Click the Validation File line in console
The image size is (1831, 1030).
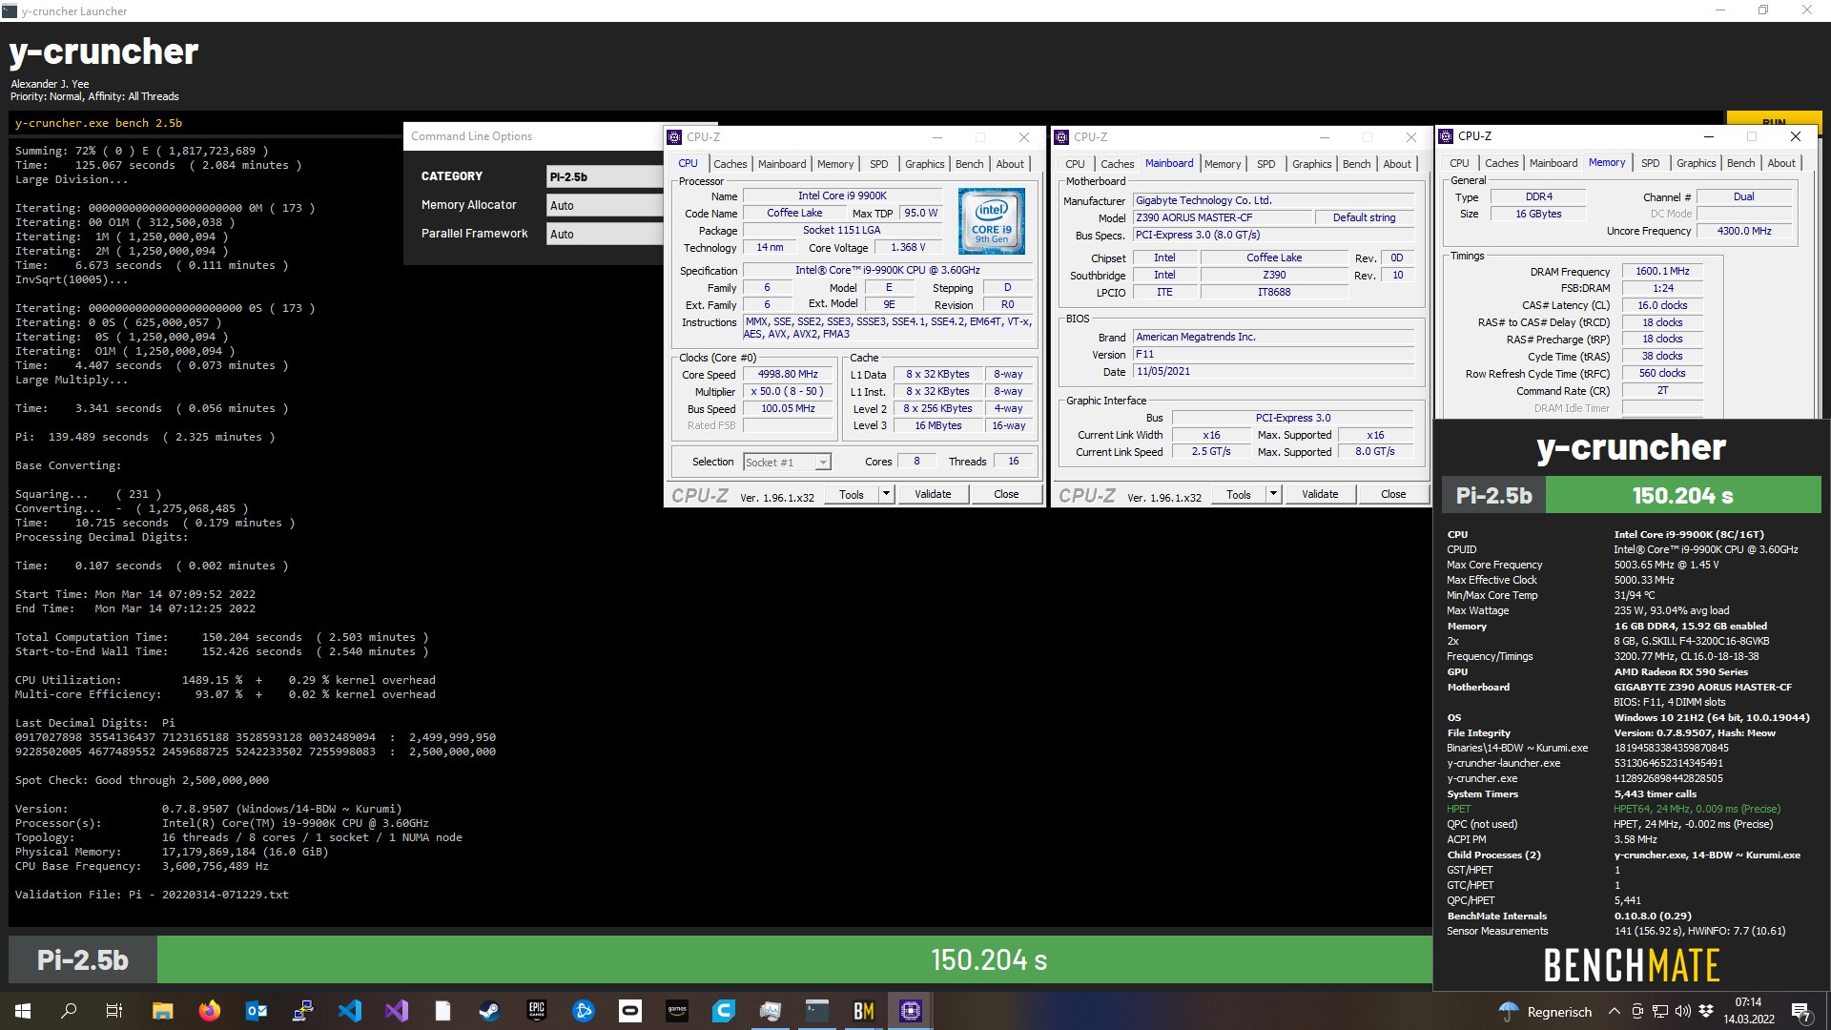pyautogui.click(x=152, y=895)
